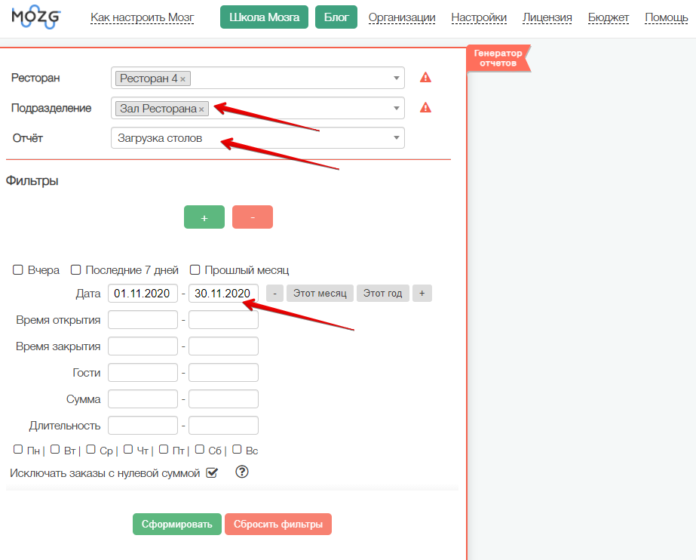Image resolution: width=696 pixels, height=560 pixels.
Task: Open the Лицензия menu
Action: [547, 17]
